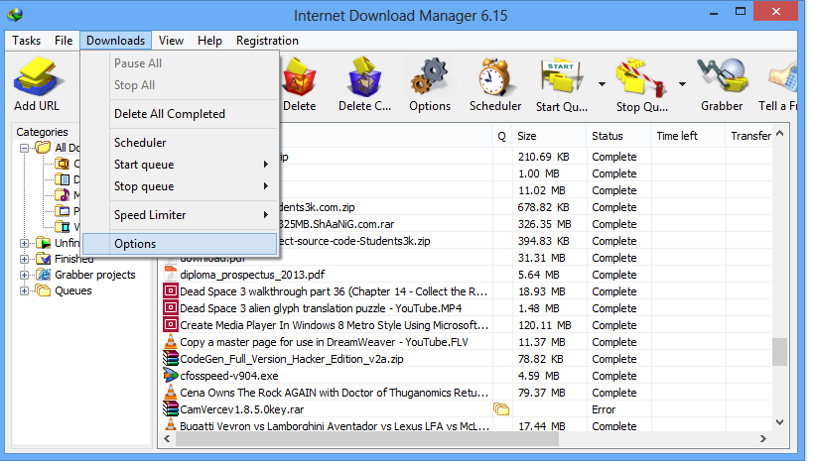Open the Speed Limiter submenu
The image size is (813, 461).
click(x=180, y=215)
